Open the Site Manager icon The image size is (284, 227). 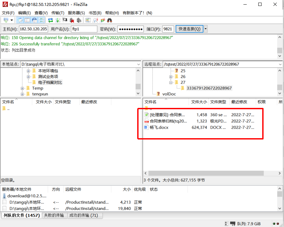(x=6, y=20)
